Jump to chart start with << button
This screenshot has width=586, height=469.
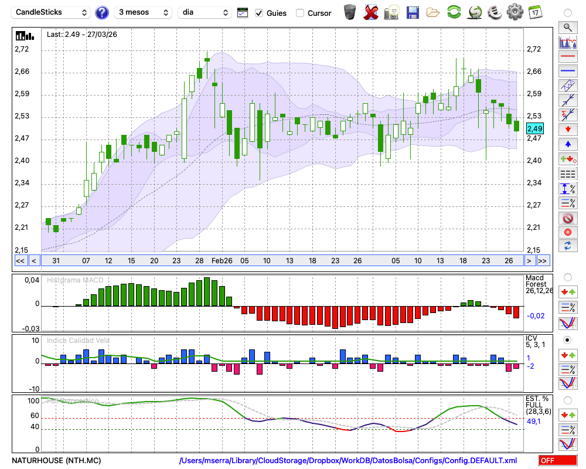click(20, 260)
